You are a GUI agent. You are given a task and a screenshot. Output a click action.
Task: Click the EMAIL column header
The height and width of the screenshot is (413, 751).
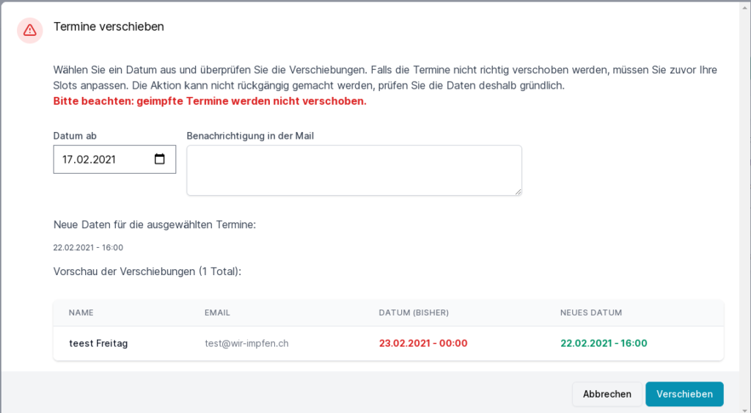pyautogui.click(x=217, y=313)
